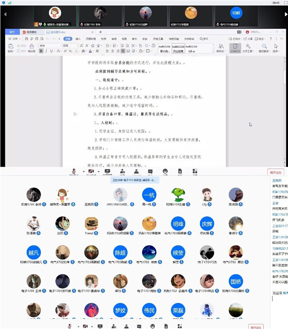Click 国桥 participant avatar

point(236,281)
